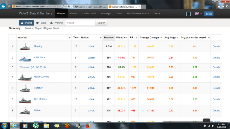This screenshot has height=129, width=230.
Task: Click the browser back arrow button
Action: tap(3, 6)
